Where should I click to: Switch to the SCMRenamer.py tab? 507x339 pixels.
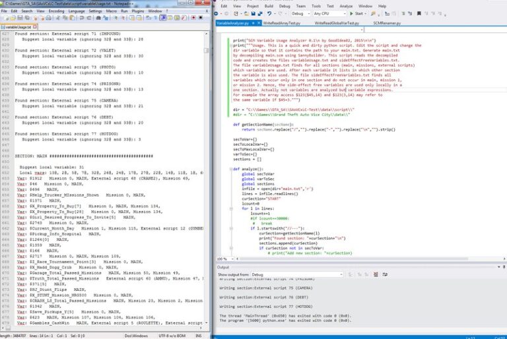386,22
